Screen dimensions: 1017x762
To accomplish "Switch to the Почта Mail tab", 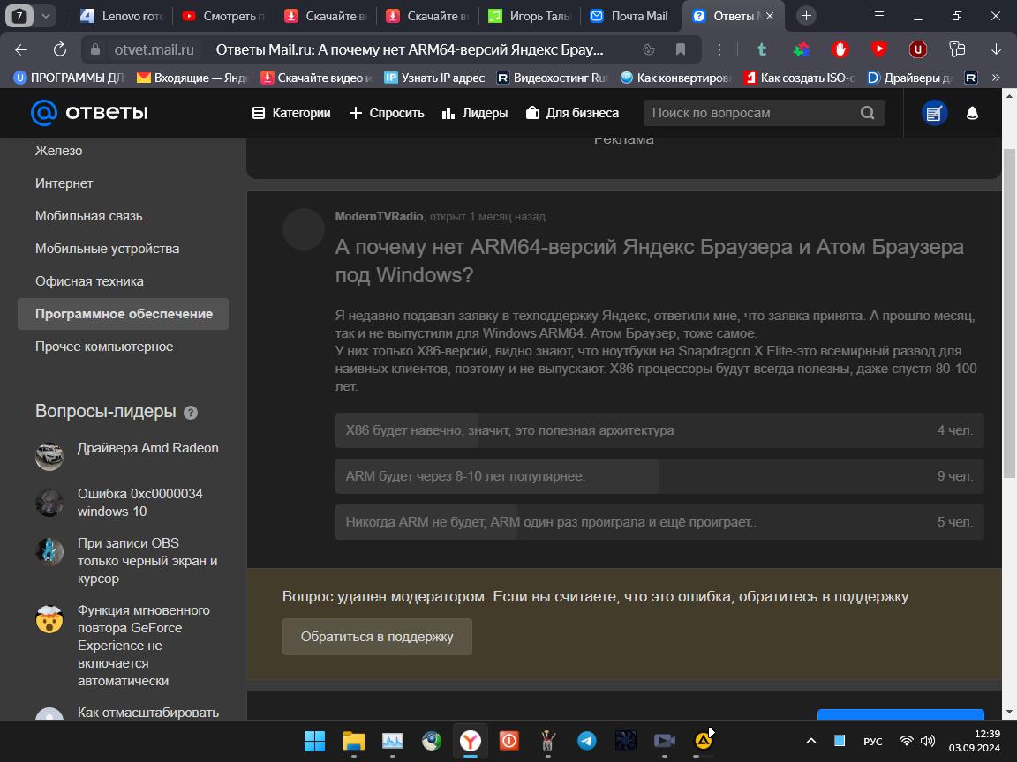I will coord(631,16).
